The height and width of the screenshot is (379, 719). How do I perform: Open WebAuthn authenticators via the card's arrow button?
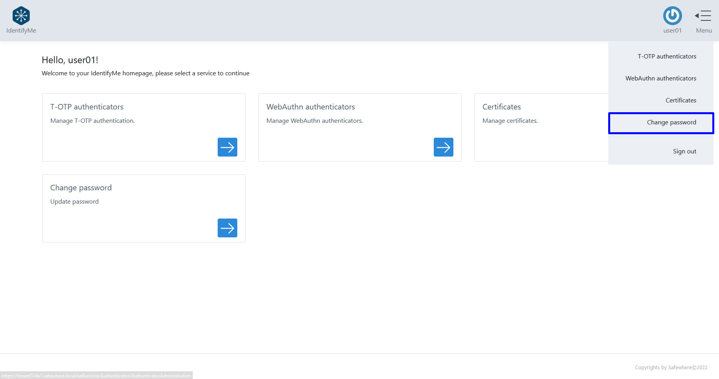(x=443, y=147)
